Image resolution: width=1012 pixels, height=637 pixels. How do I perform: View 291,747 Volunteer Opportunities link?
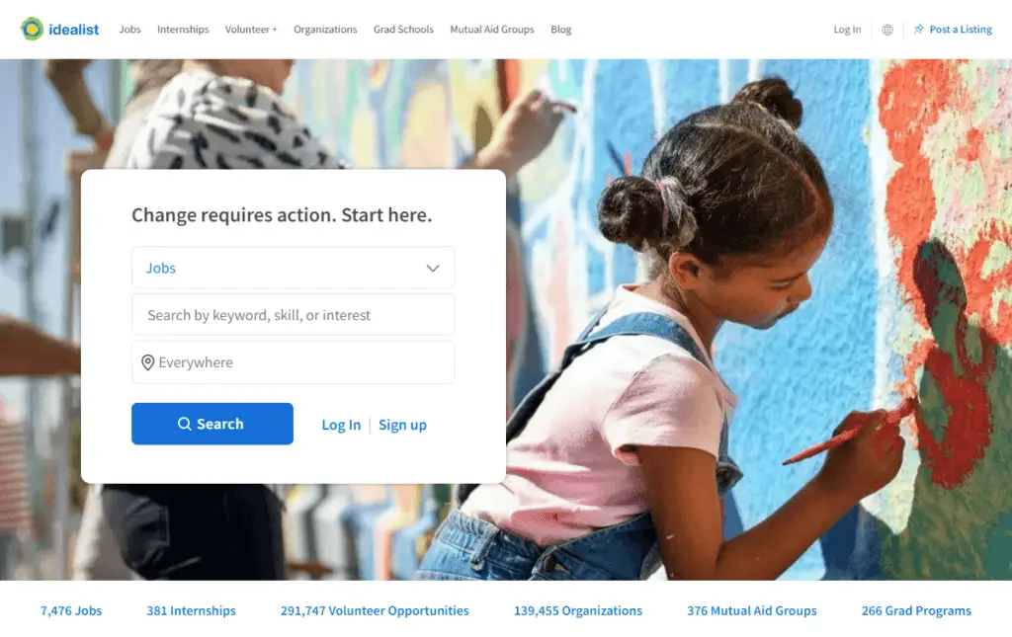coord(375,610)
